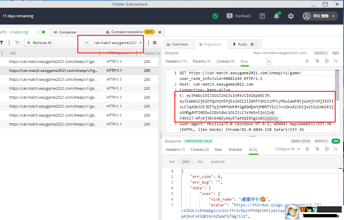Send Feedback from the top bar
This screenshot has width=344, height=220.
point(239,16)
